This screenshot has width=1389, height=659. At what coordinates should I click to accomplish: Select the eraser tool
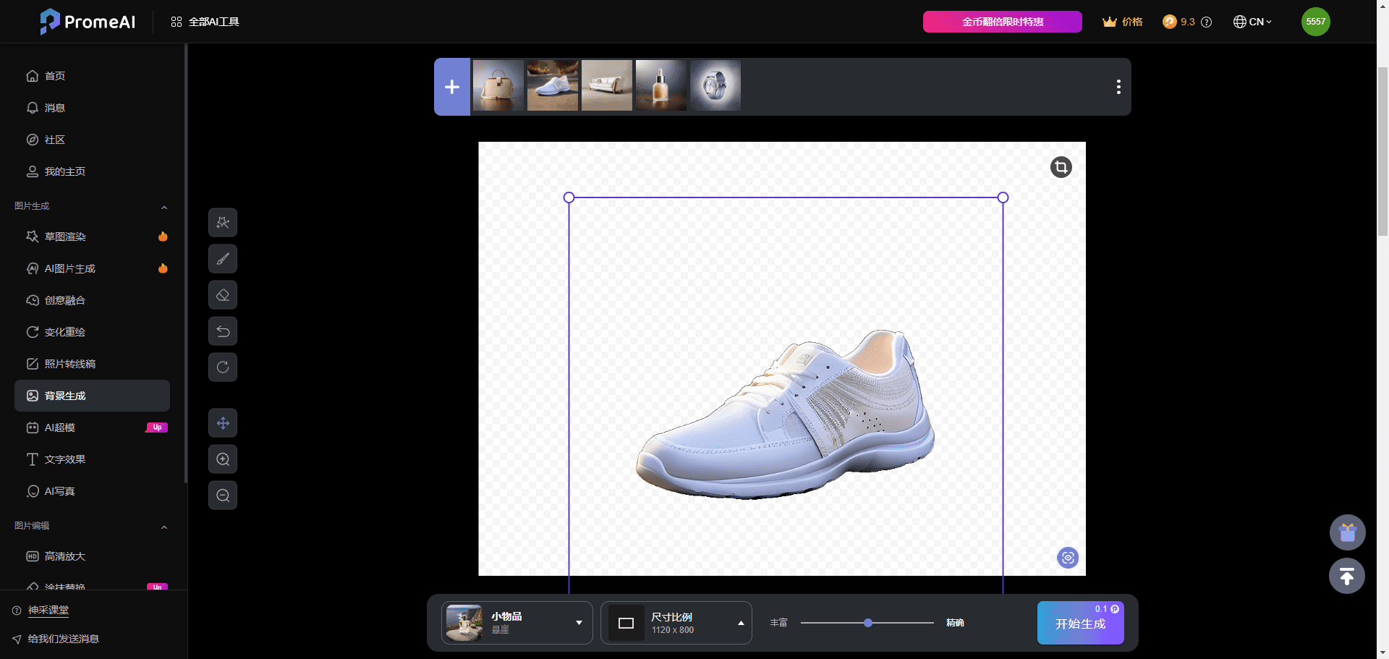[223, 295]
